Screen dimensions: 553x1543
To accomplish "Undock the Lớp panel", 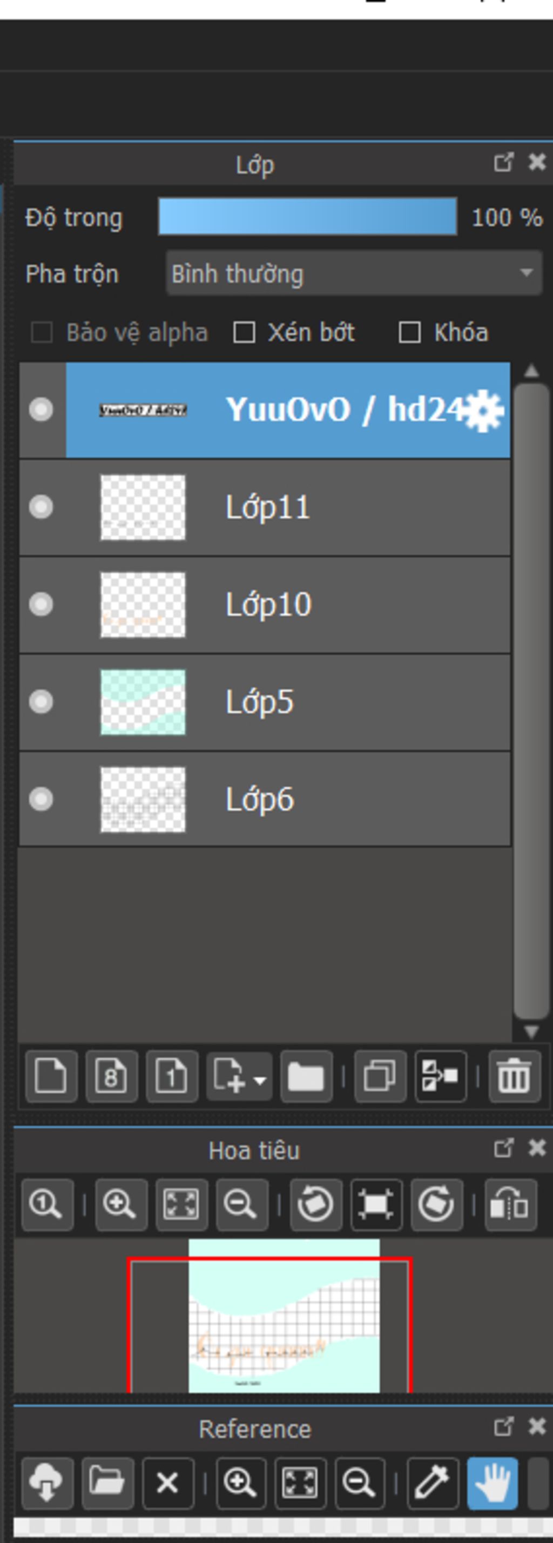I will (x=503, y=162).
